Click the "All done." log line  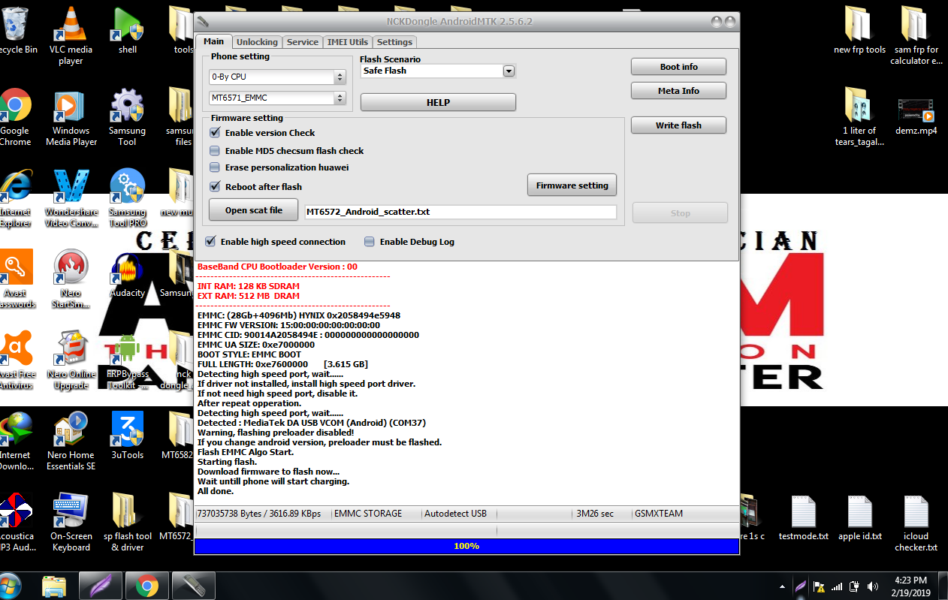pyautogui.click(x=216, y=491)
